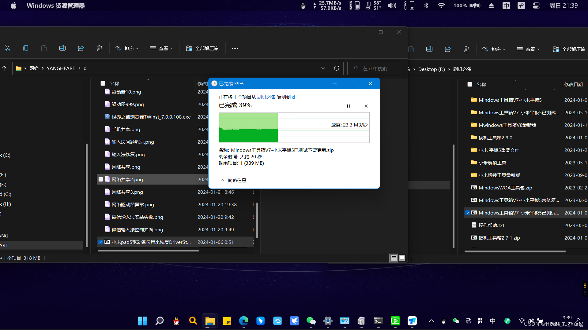Open the terminal app in taskbar
This screenshot has height=330, width=588.
(379, 321)
